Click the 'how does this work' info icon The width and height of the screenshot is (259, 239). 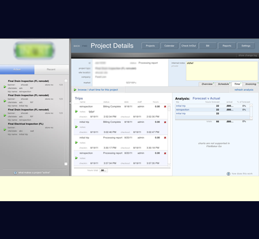(x=228, y=174)
